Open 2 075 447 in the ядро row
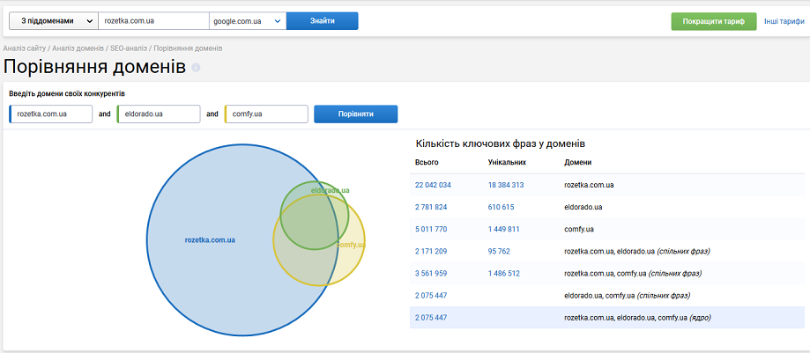The height and width of the screenshot is (353, 810). click(431, 318)
